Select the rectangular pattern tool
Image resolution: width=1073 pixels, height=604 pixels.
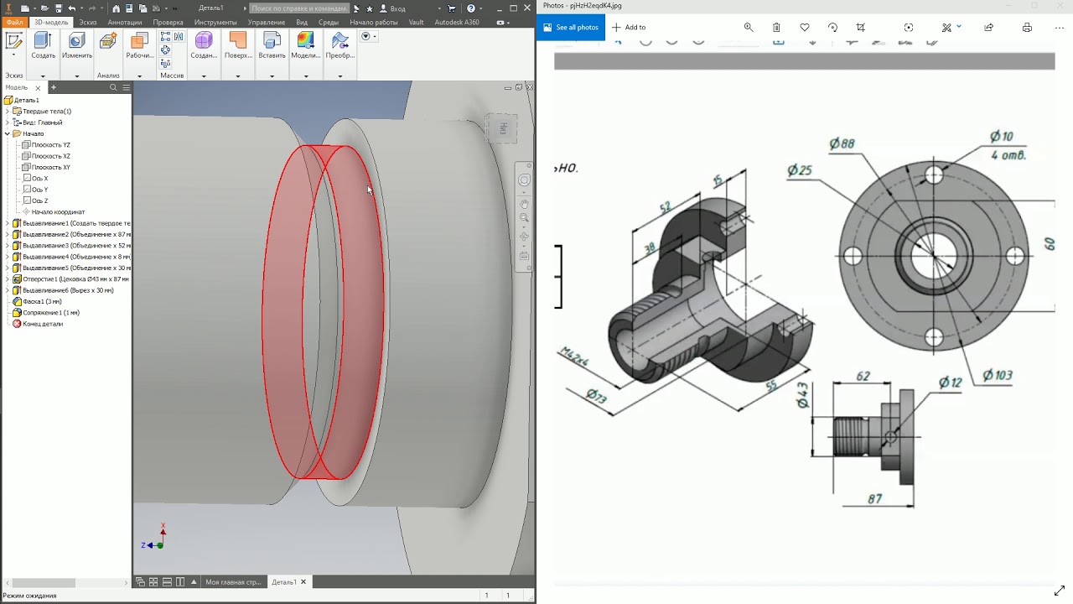tap(165, 37)
